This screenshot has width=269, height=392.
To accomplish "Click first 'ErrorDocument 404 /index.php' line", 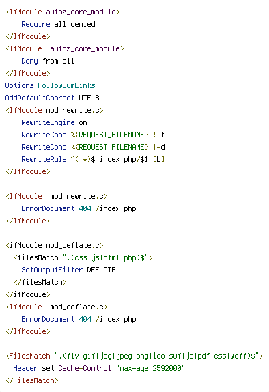I will [x=79, y=208].
